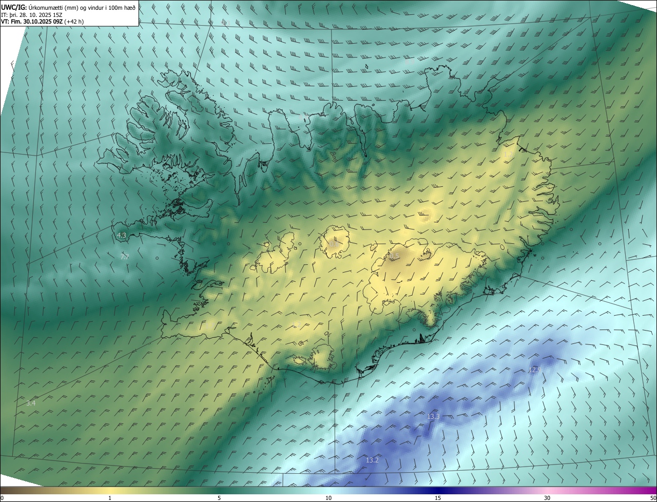This screenshot has height=502, width=657.
Task: Click the IT: þri. 28. 10. 2025 15Z line
Action: coord(32,15)
